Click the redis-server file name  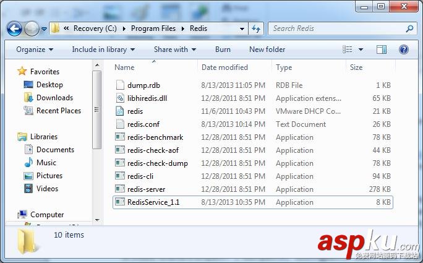click(x=146, y=189)
